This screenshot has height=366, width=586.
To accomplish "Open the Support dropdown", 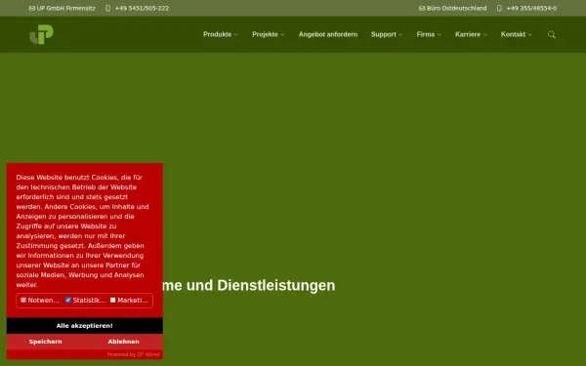I will click(x=387, y=34).
